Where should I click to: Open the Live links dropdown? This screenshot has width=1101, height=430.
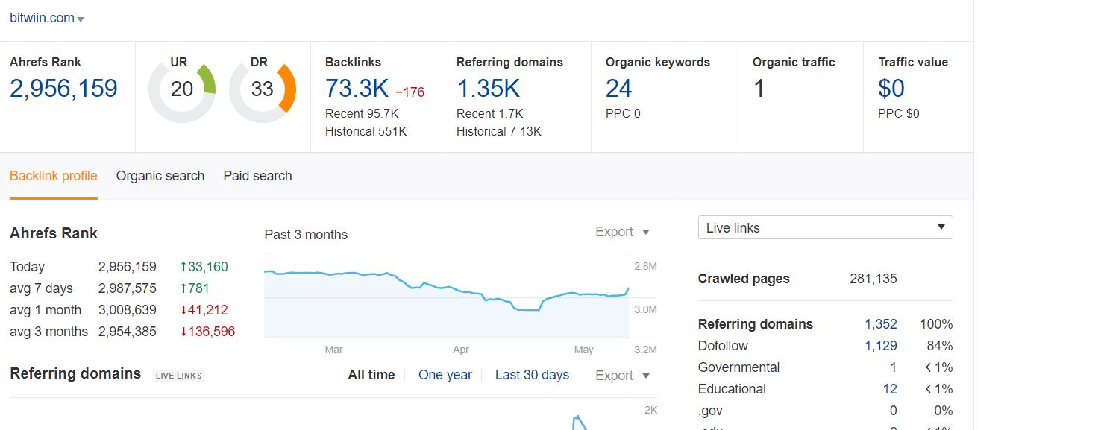(825, 228)
